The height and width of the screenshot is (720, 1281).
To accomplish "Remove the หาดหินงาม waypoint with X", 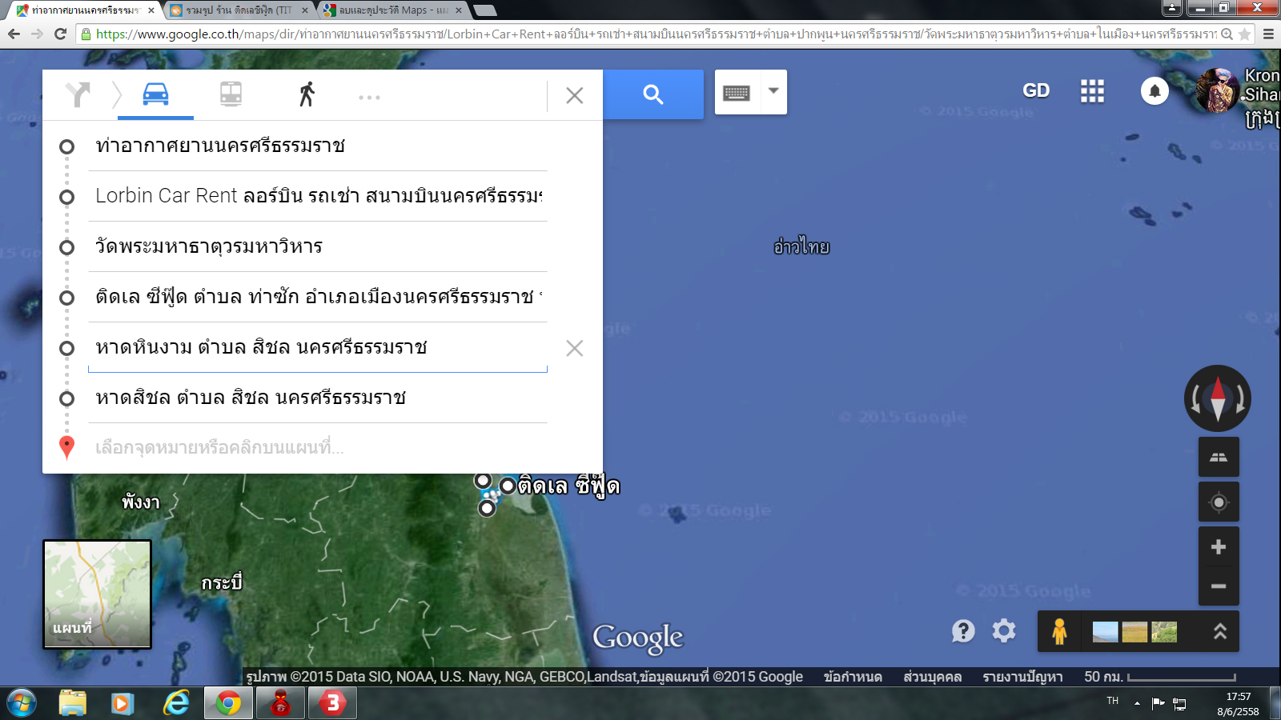I will 574,348.
